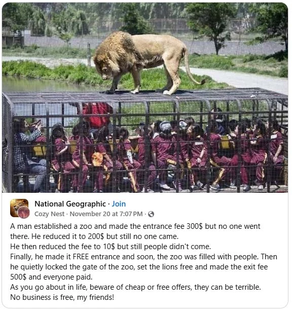
Task: Open the National Geographic group name
Action: click(70, 204)
